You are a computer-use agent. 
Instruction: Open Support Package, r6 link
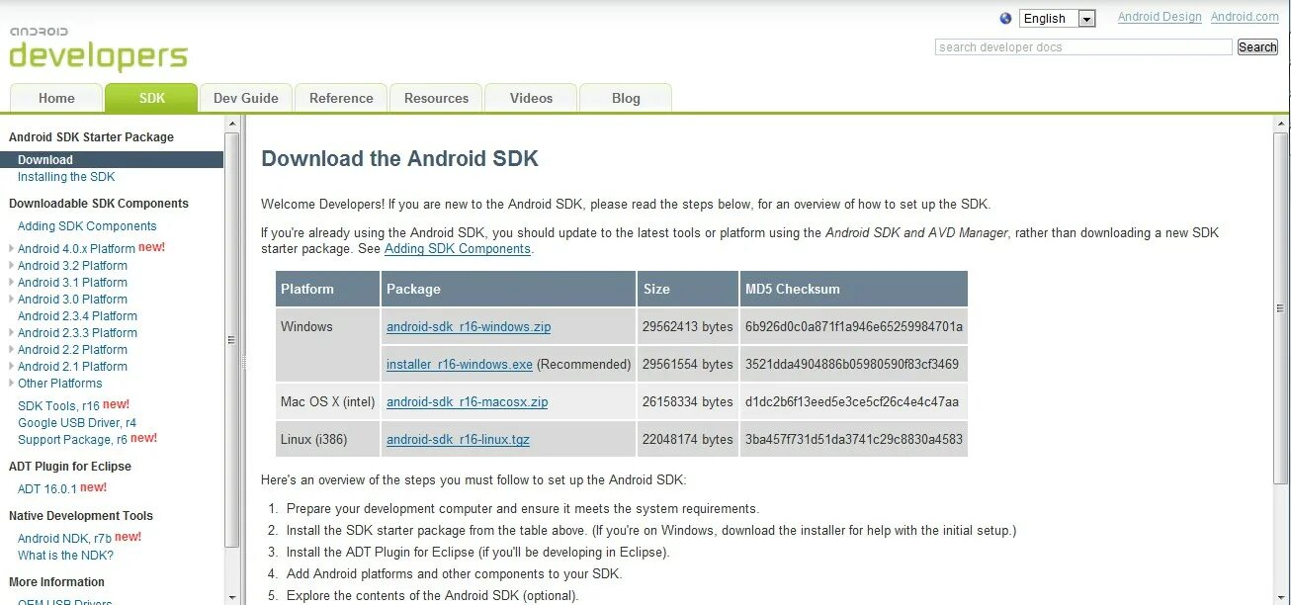point(72,440)
